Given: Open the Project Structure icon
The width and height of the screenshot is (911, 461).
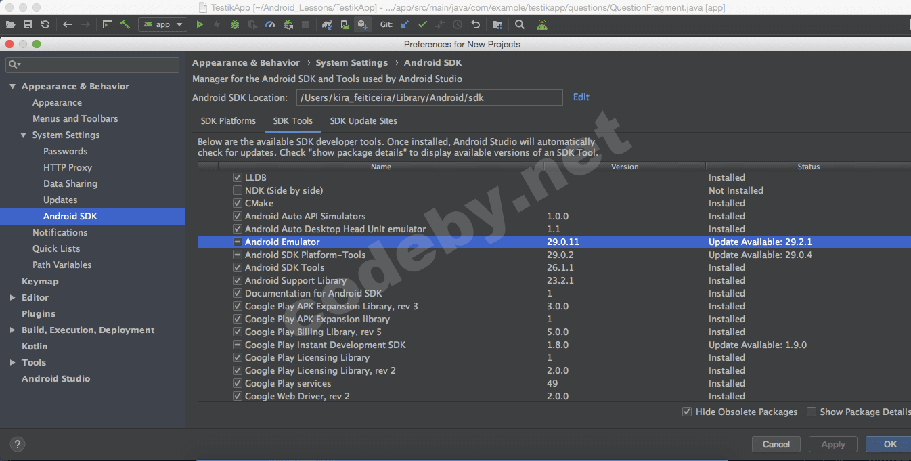Looking at the screenshot, I should pyautogui.click(x=497, y=24).
